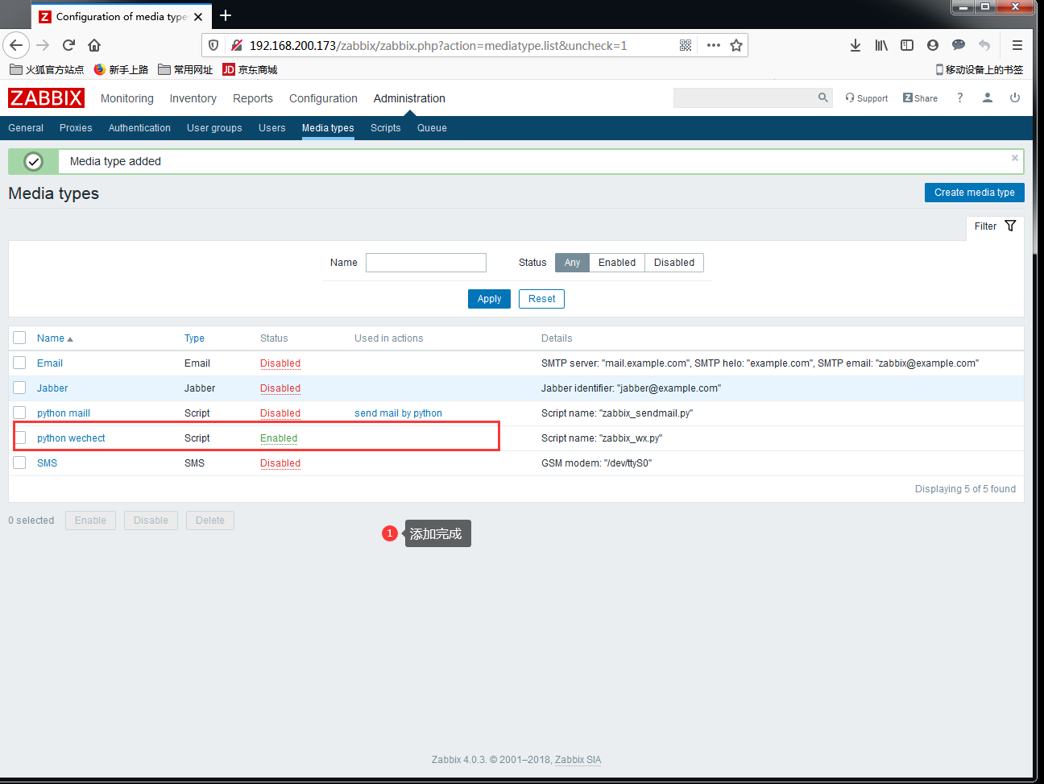Open the page actions three-dot menu
The image size is (1044, 784).
point(713,45)
